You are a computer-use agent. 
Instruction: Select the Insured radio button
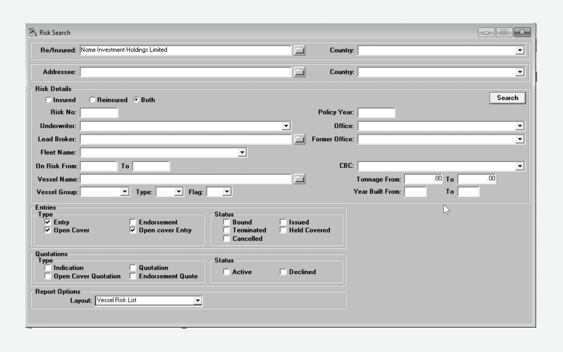(x=48, y=100)
